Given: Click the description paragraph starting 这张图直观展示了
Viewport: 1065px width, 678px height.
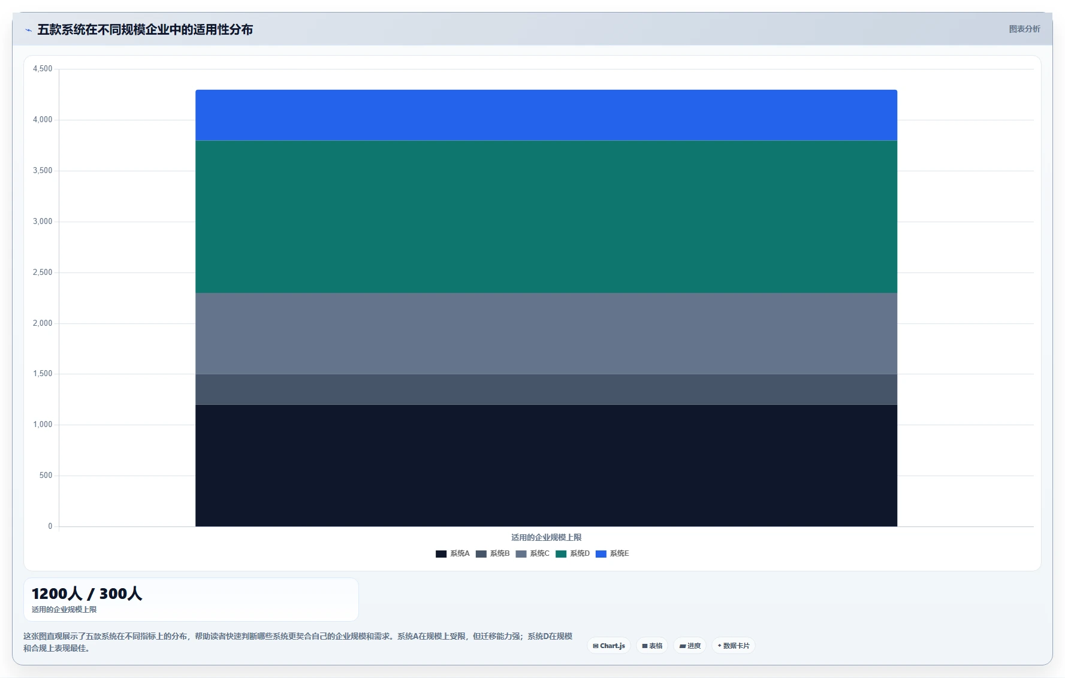Looking at the screenshot, I should [x=298, y=642].
